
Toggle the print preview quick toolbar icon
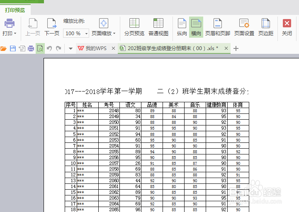[x=40, y=48]
